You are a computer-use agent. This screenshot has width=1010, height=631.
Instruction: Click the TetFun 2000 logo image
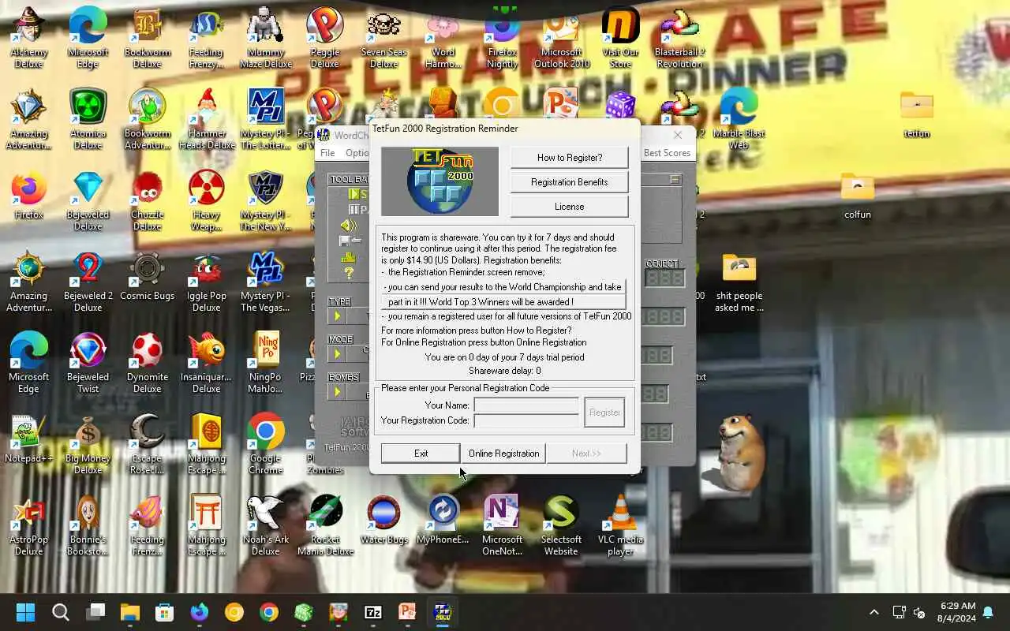440,181
